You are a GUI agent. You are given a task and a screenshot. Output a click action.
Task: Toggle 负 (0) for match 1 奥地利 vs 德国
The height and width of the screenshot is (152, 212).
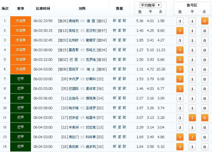[205, 21]
